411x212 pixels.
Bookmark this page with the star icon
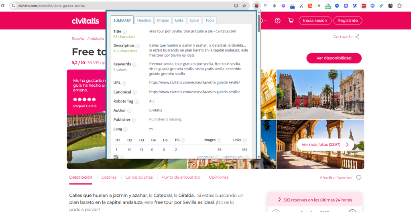coord(244,6)
